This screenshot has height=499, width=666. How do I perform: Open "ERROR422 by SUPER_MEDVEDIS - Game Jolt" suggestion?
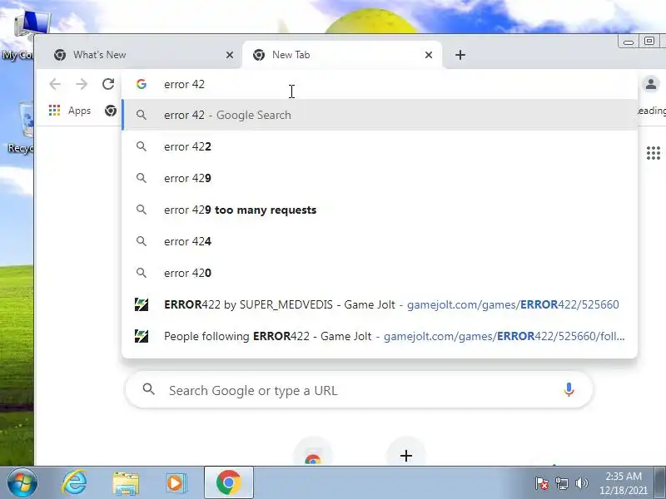[x=380, y=304]
